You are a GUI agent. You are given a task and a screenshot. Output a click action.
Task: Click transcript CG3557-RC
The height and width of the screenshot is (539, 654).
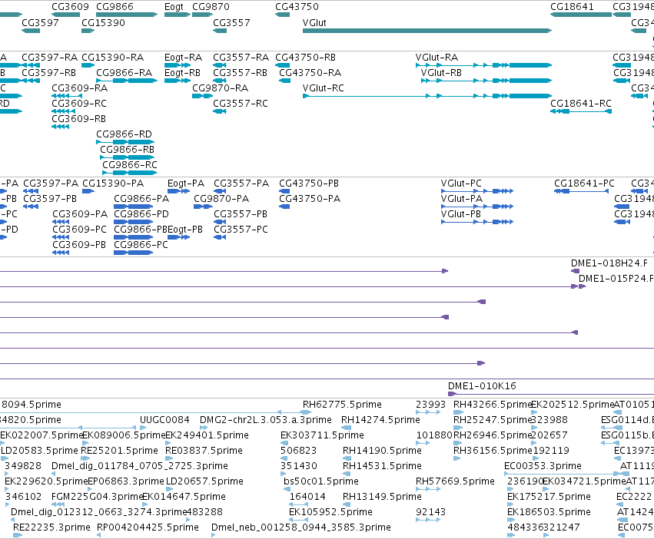tap(219, 111)
